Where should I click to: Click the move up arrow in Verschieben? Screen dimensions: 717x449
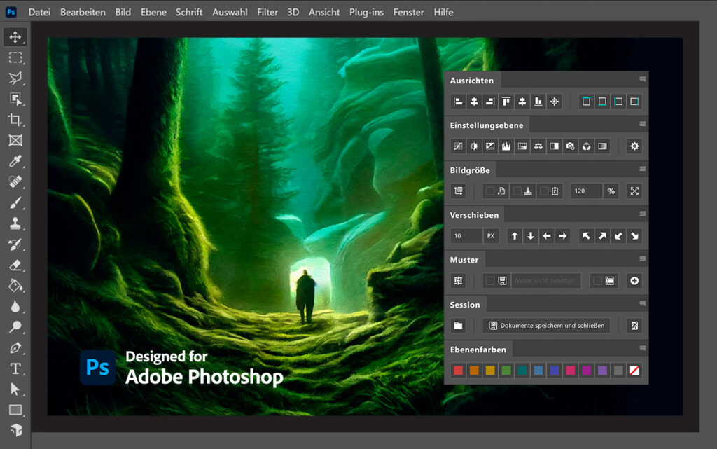(515, 236)
